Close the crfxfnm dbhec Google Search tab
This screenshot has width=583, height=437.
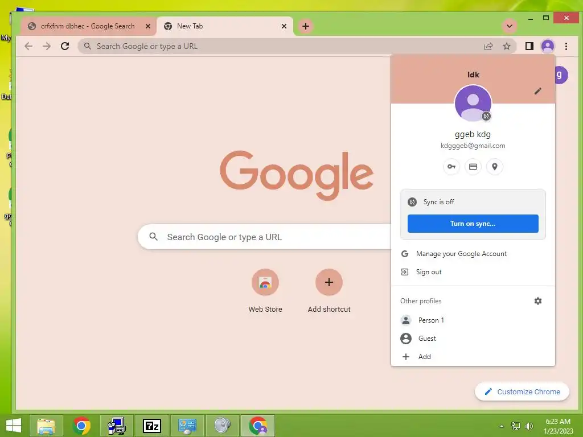148,26
